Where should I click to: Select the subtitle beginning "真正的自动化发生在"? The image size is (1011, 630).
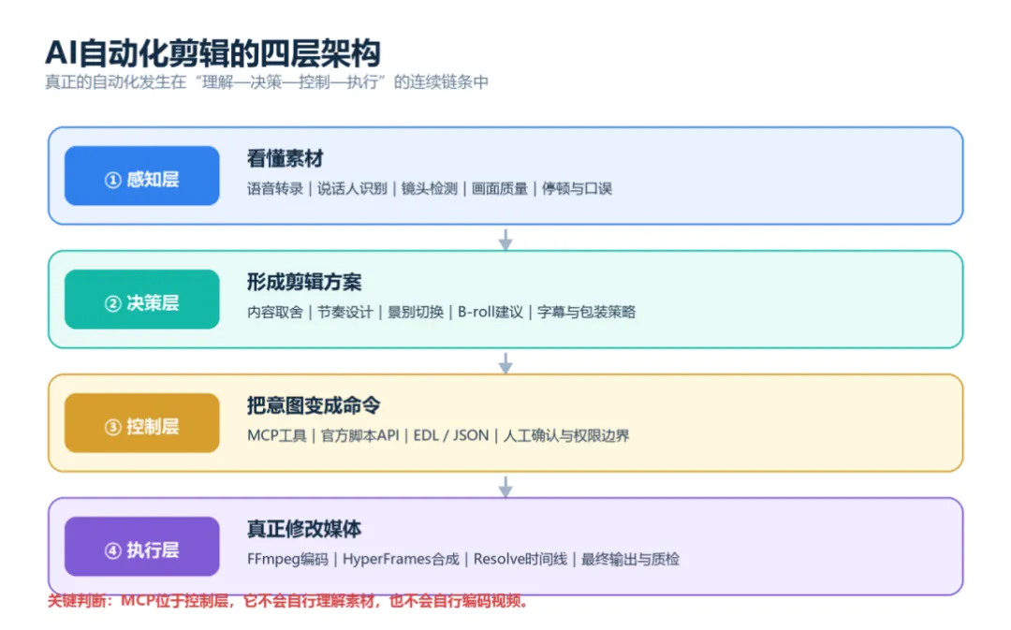pyautogui.click(x=267, y=82)
